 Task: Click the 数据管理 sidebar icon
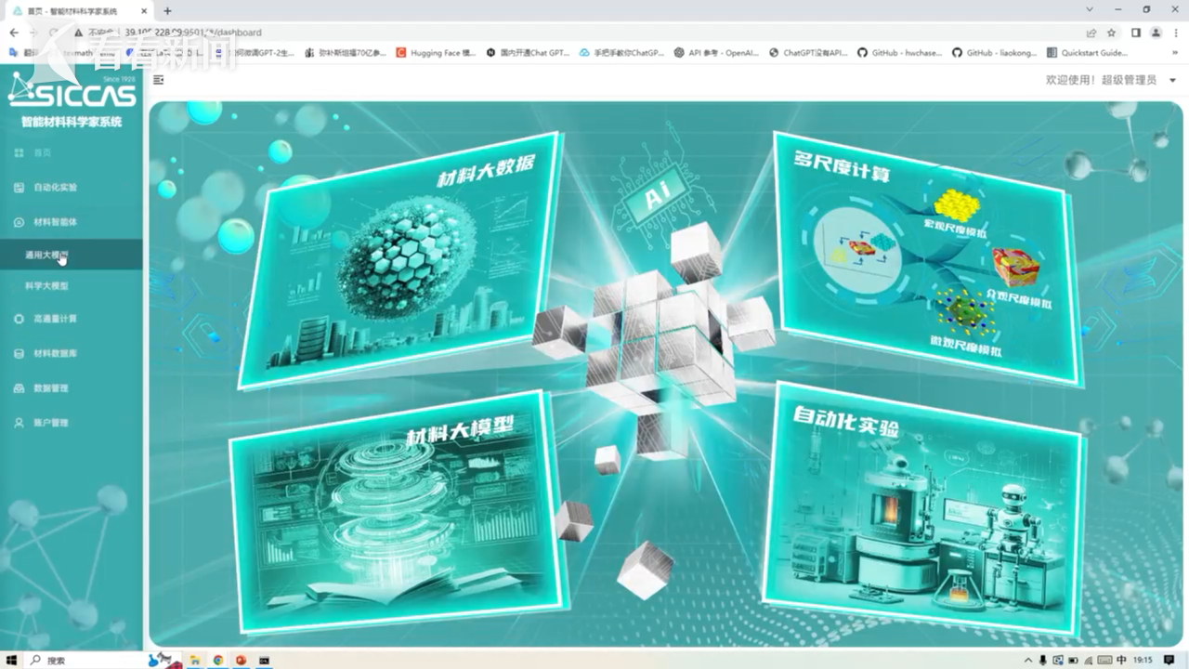coord(20,388)
